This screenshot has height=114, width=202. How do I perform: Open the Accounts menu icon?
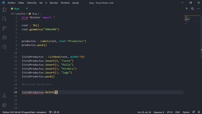[x=4, y=96]
